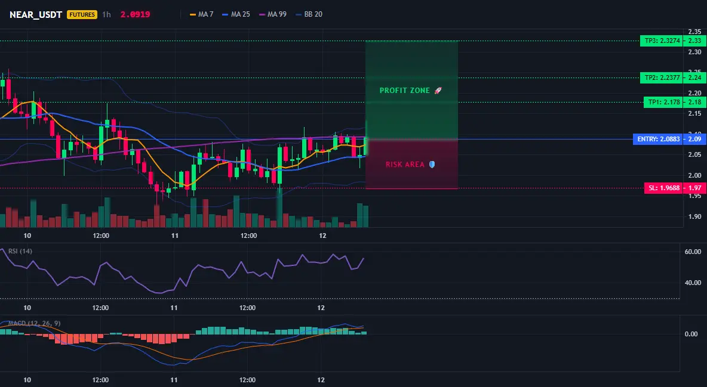Click the PROFIT ZONE text
Image resolution: width=707 pixels, height=387 pixels.
point(405,91)
